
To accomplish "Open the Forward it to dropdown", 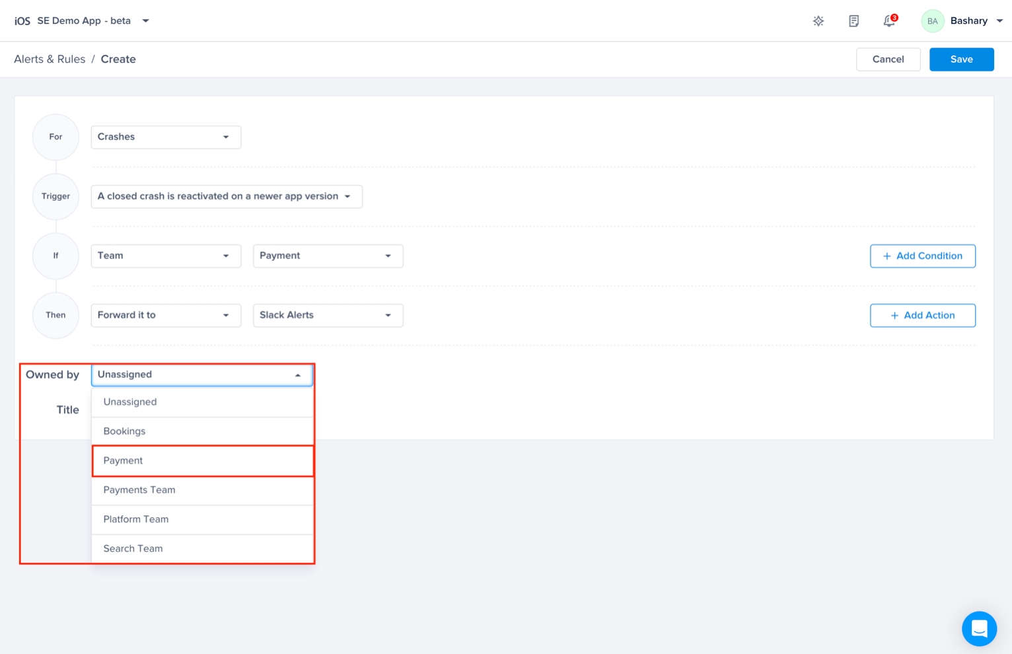I will 166,315.
